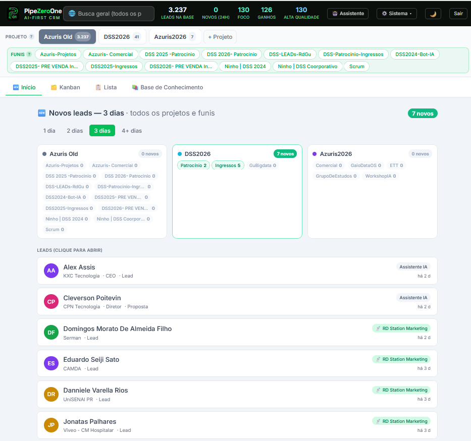Switch to the Kanban tab

[x=66, y=87]
